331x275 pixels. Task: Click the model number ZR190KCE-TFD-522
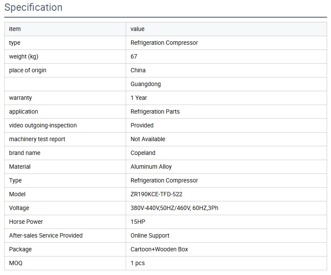pyautogui.click(x=156, y=194)
